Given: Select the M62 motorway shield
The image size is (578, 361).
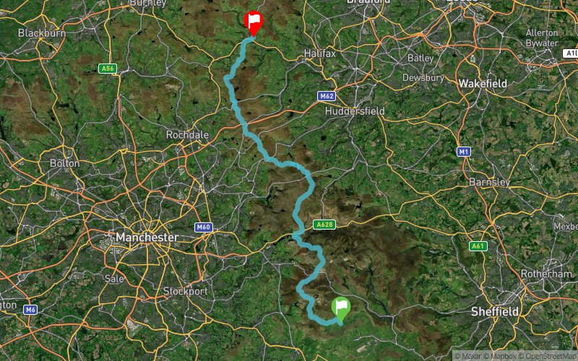Looking at the screenshot, I should 327,96.
